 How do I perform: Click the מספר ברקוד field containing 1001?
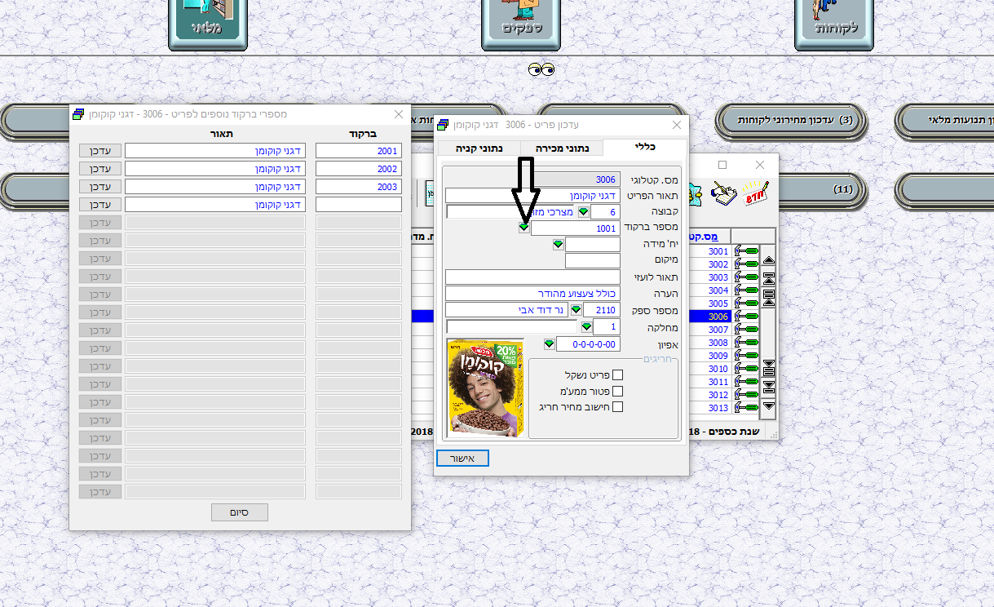coord(576,228)
